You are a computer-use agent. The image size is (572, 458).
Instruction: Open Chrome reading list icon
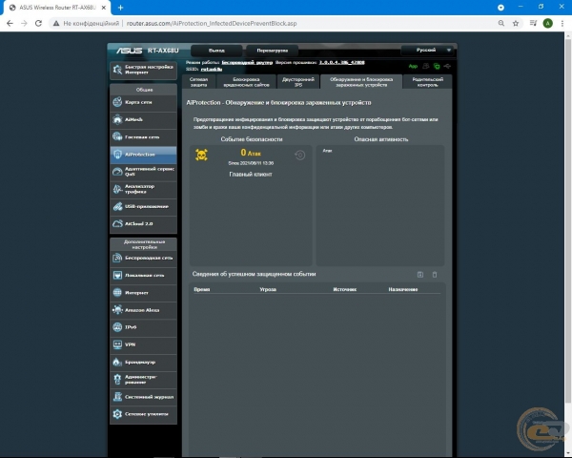click(533, 23)
